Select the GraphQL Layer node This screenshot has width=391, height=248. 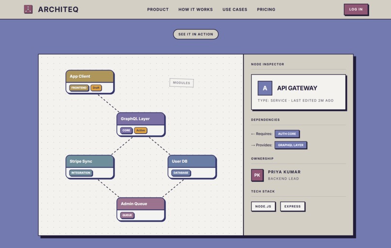pyautogui.click(x=141, y=124)
